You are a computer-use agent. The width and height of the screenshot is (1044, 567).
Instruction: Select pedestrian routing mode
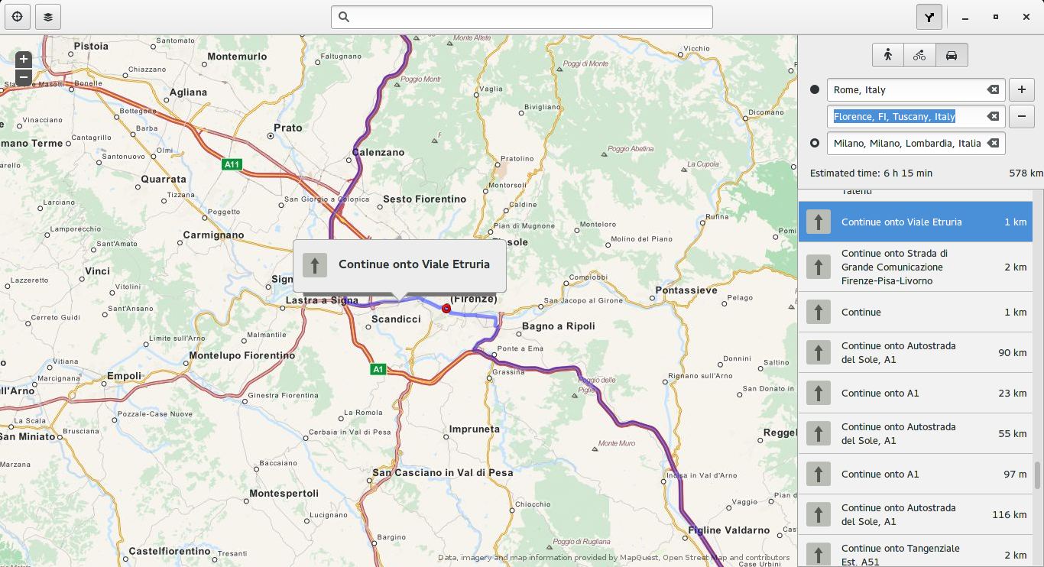(888, 55)
